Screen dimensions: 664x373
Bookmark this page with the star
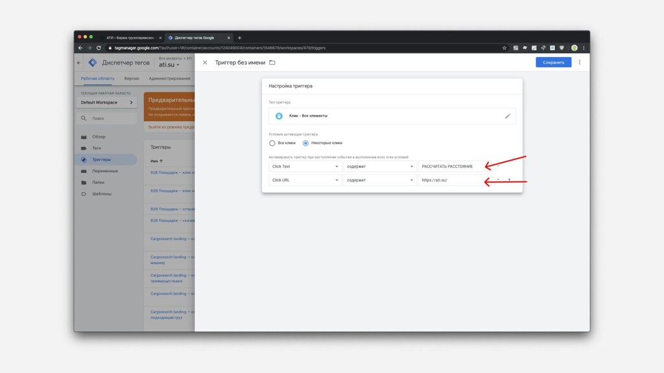(504, 48)
